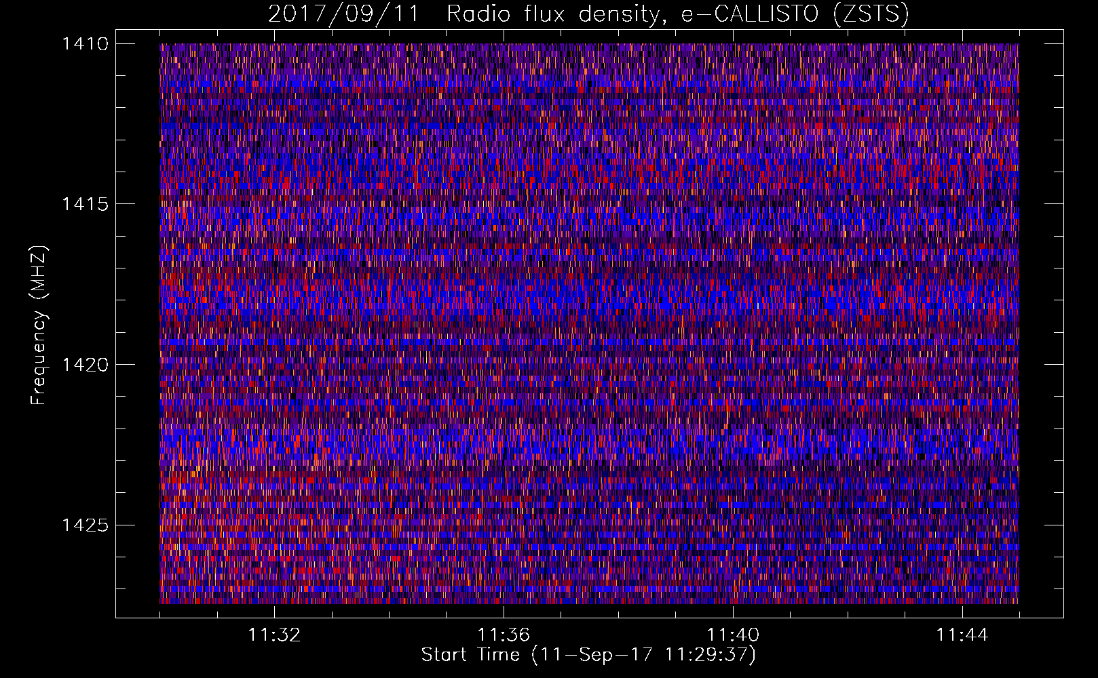Click the plot title '2017/09/11 Radio flux density, e-CALLISTO (ZSTS)'
Image resolution: width=1098 pixels, height=678 pixels.
tap(588, 14)
